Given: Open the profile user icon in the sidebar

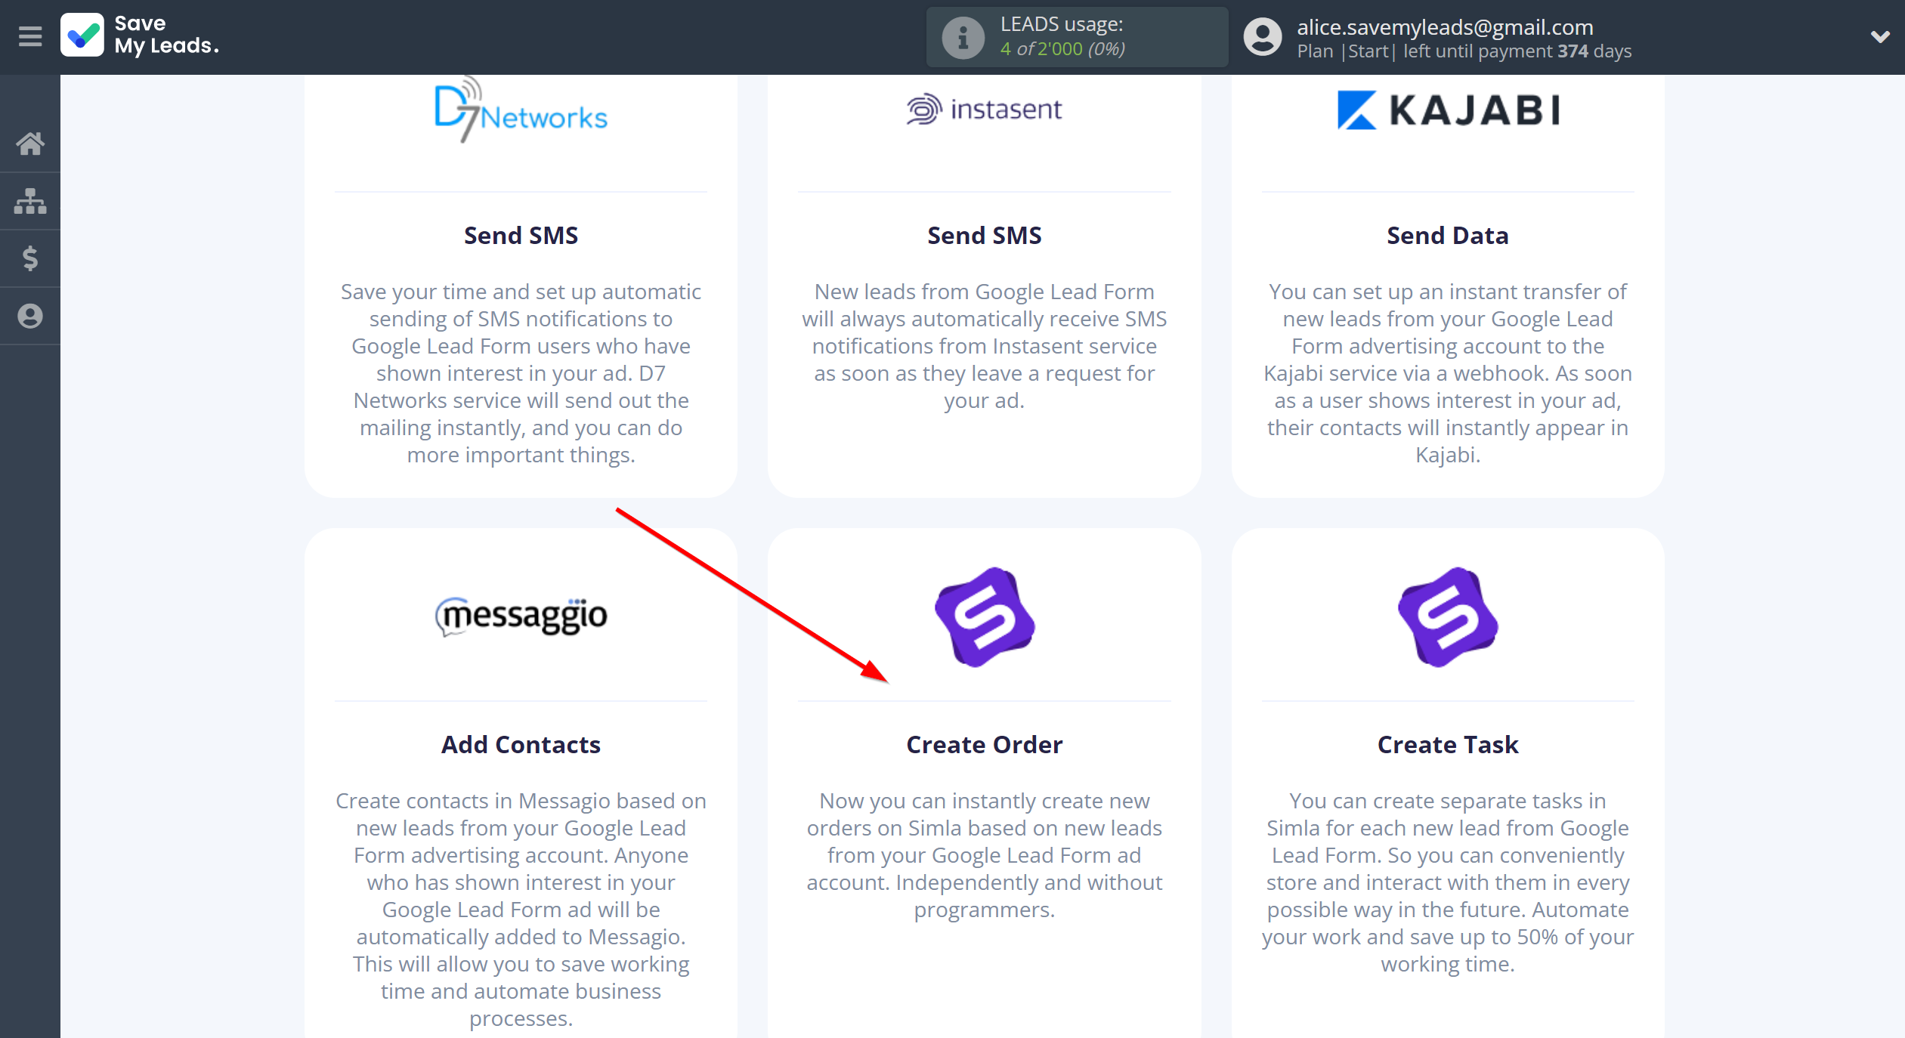Looking at the screenshot, I should coord(30,316).
